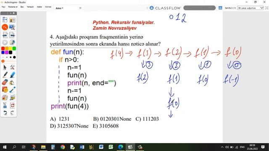Show hidden system tray icons chevron
Image resolution: width=269 pixels, height=151 pixels.
(x=222, y=147)
